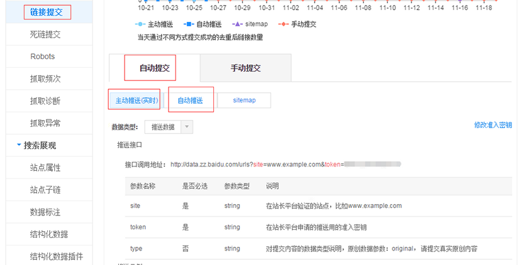Open 站点子链 in the sidebar

(x=45, y=190)
